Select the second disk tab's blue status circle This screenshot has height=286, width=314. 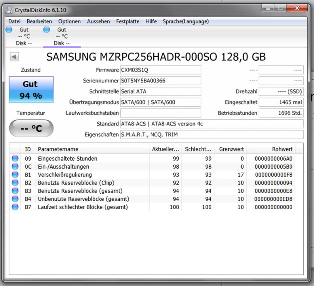click(x=46, y=30)
